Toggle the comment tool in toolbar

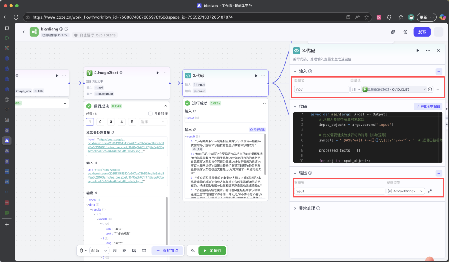[x=115, y=250]
